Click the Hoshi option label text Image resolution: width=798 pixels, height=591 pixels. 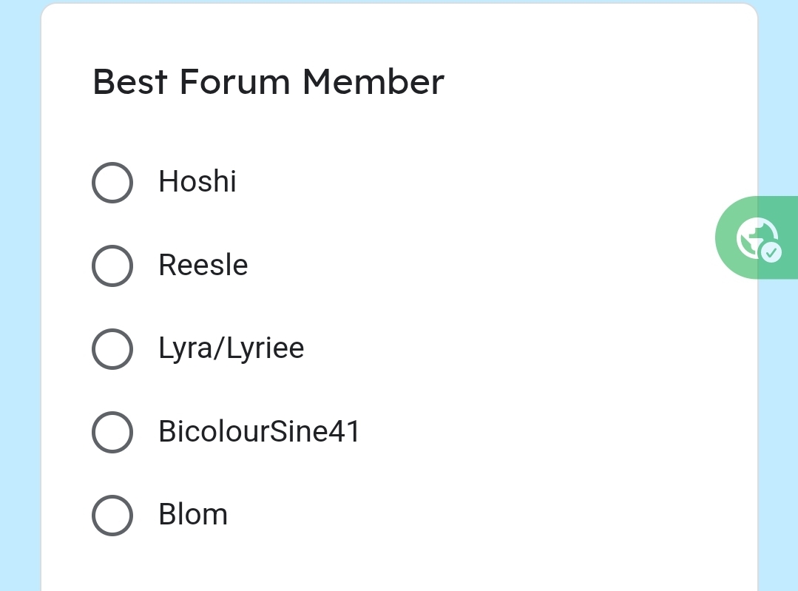tap(197, 181)
